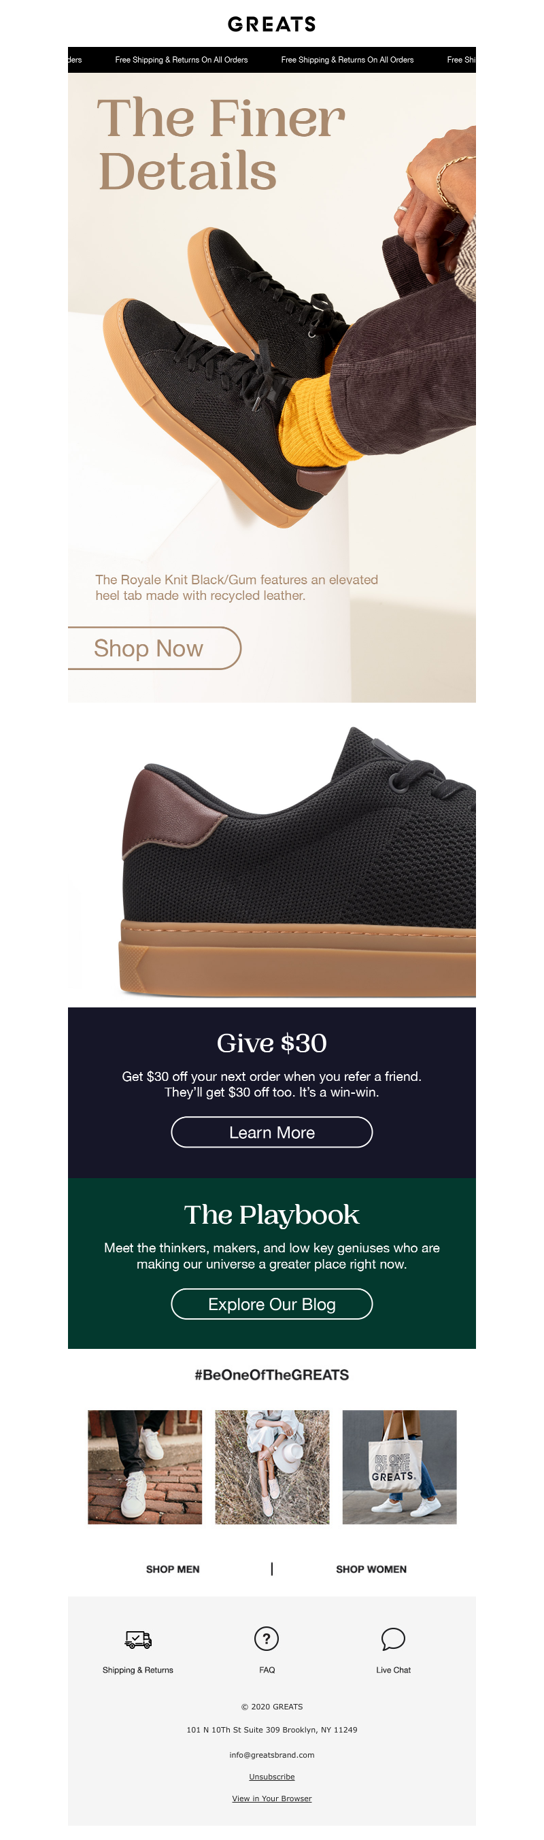The height and width of the screenshot is (1840, 544).
Task: Open the GREATS tote bag thumbnail
Action: [399, 1467]
